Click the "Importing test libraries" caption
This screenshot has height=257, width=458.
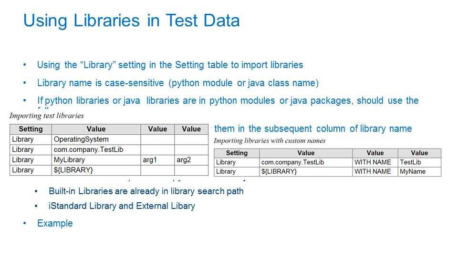[47, 116]
